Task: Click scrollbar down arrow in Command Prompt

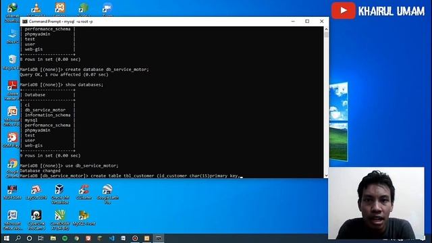Action: 326,175
